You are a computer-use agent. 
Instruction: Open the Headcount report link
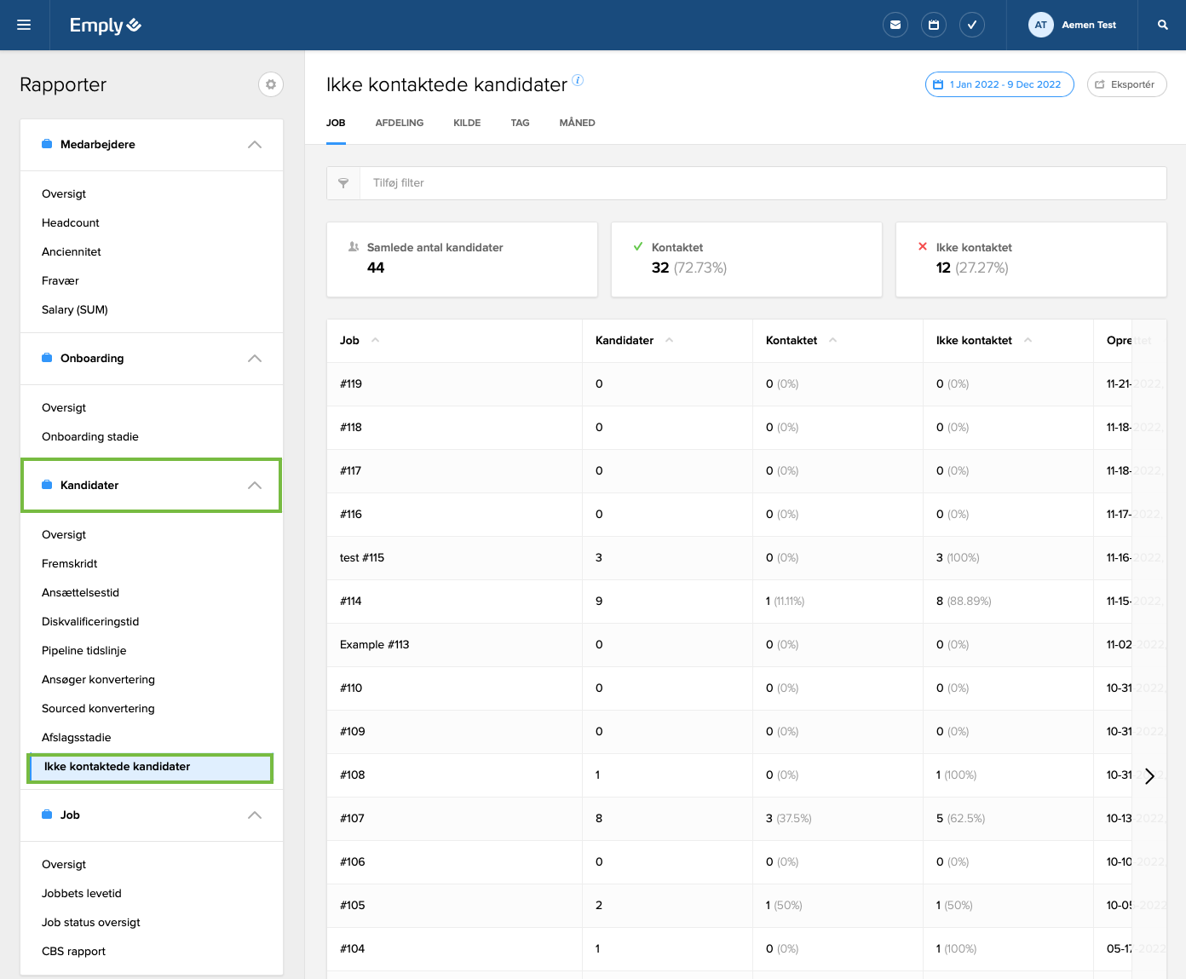(x=71, y=222)
